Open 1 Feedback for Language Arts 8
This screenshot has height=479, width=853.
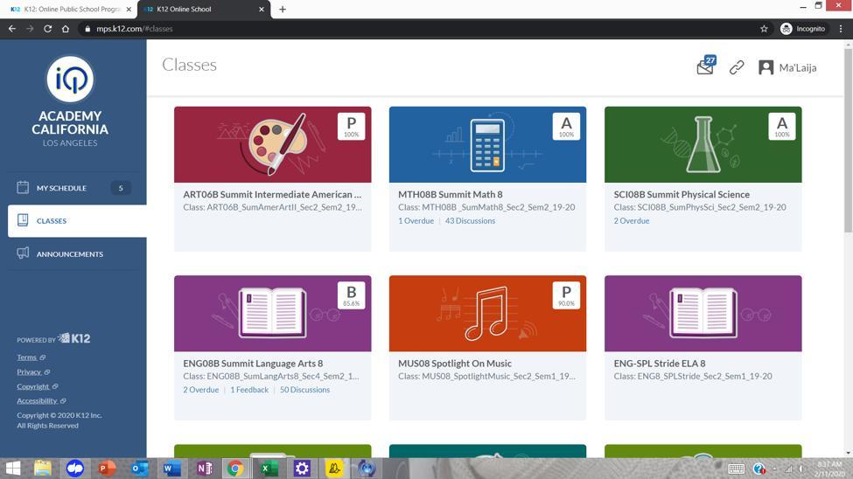click(x=249, y=390)
